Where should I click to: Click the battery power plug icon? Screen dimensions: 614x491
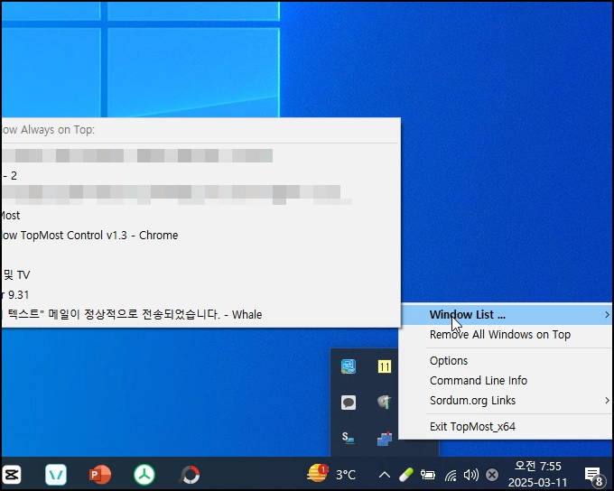428,475
